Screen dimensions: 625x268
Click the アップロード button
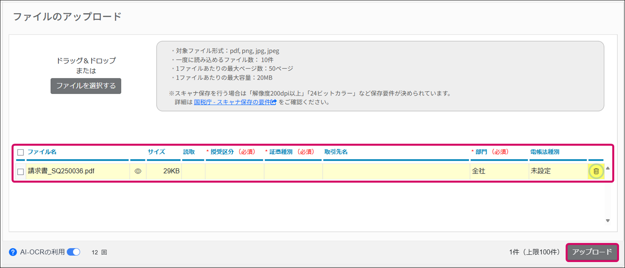tap(592, 252)
